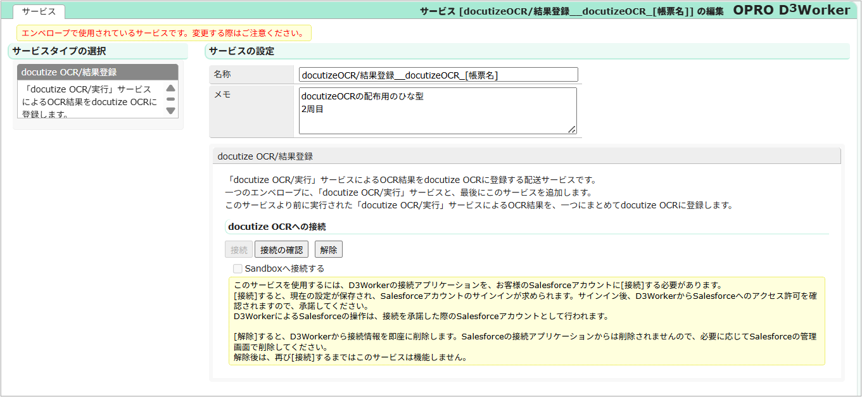Click the grayed-out 接続 button
Screen dimensions: 862x397
(238, 249)
